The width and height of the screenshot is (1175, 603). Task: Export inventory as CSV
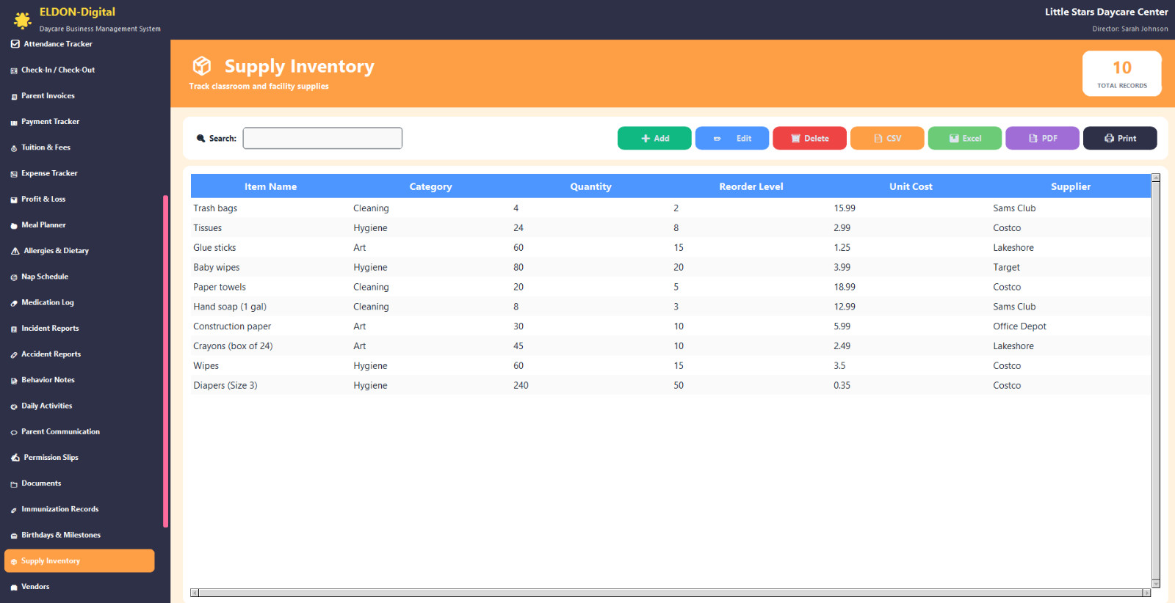click(x=887, y=138)
